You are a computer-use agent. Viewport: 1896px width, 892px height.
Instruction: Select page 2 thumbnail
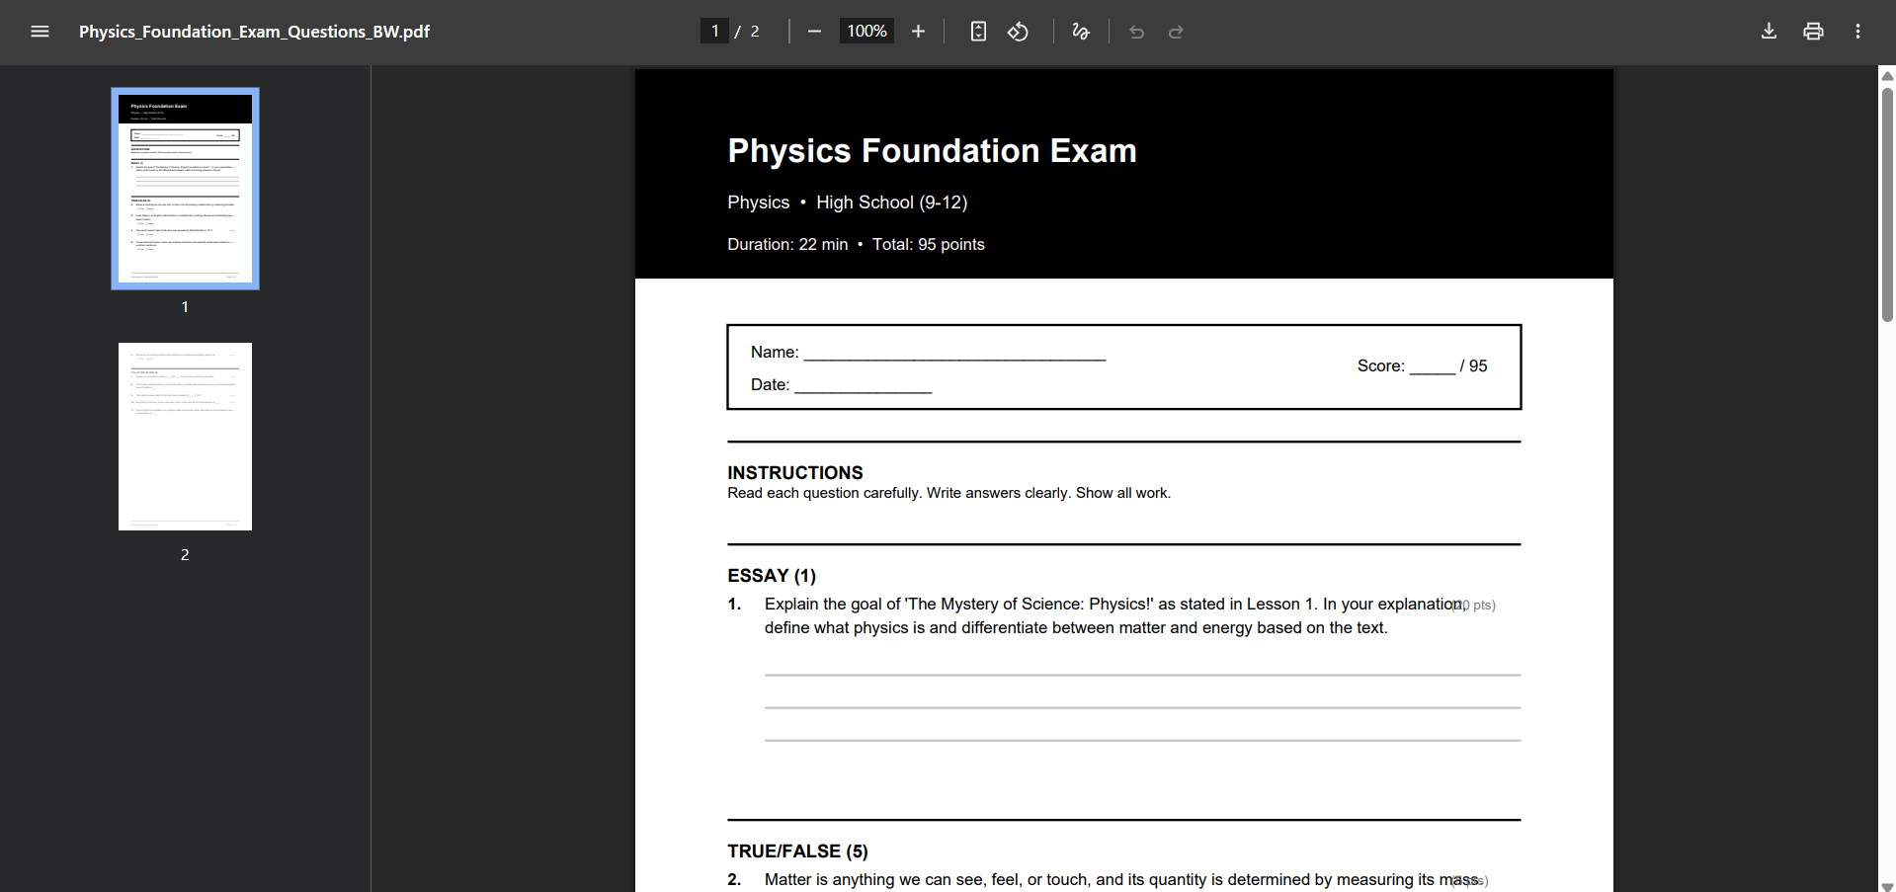pos(185,437)
